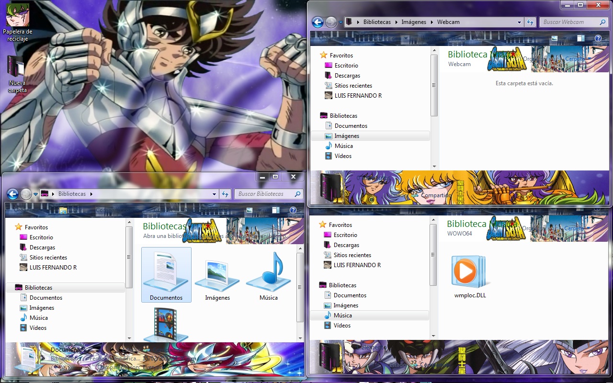The height and width of the screenshot is (383, 613).
Task: Select Bibliotecas in Webcam window sidebar
Action: (343, 116)
